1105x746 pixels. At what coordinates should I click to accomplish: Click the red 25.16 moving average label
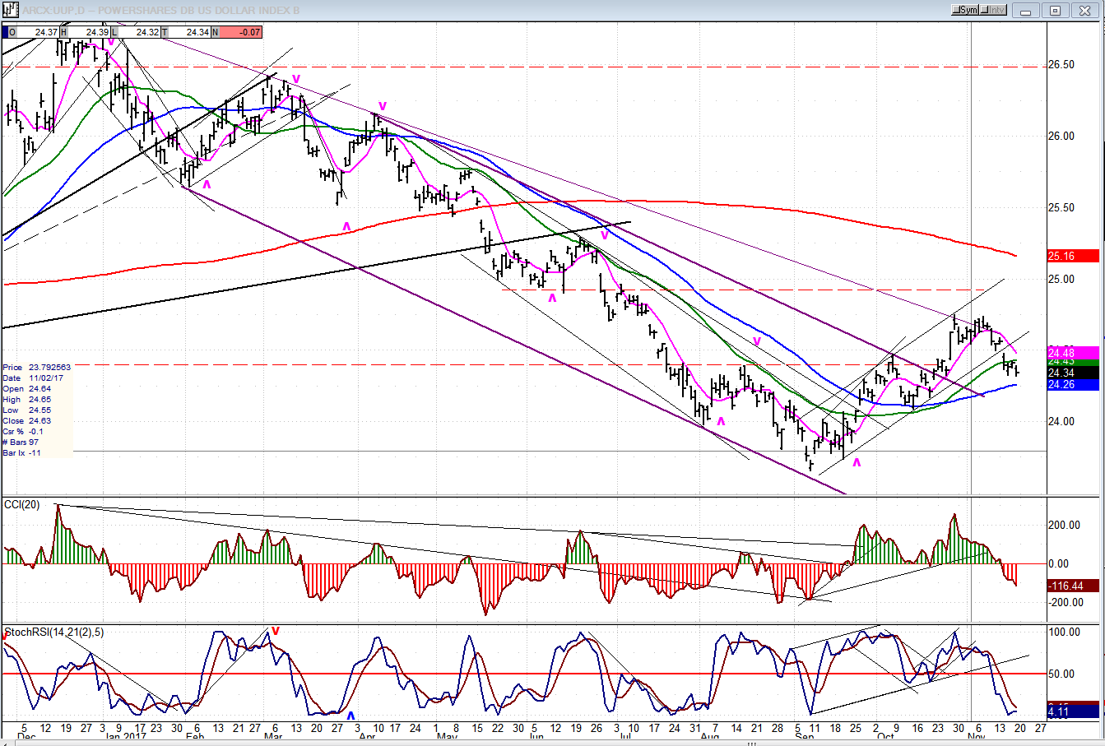pos(1072,256)
